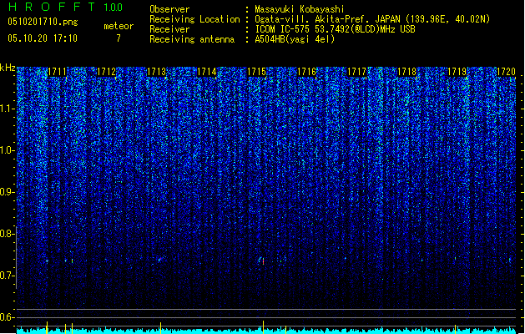Click the 0.7 kHz axis label
The image size is (525, 334).
7,276
